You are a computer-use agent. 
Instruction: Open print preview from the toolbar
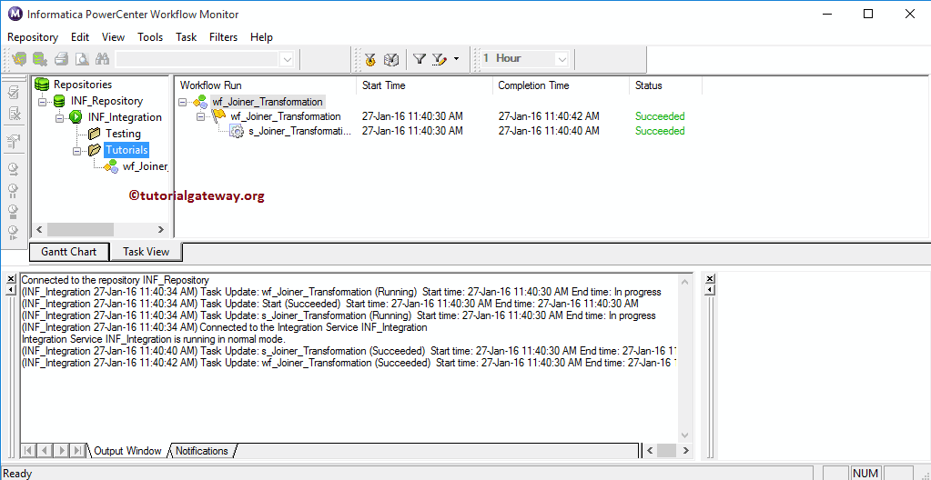[82, 59]
